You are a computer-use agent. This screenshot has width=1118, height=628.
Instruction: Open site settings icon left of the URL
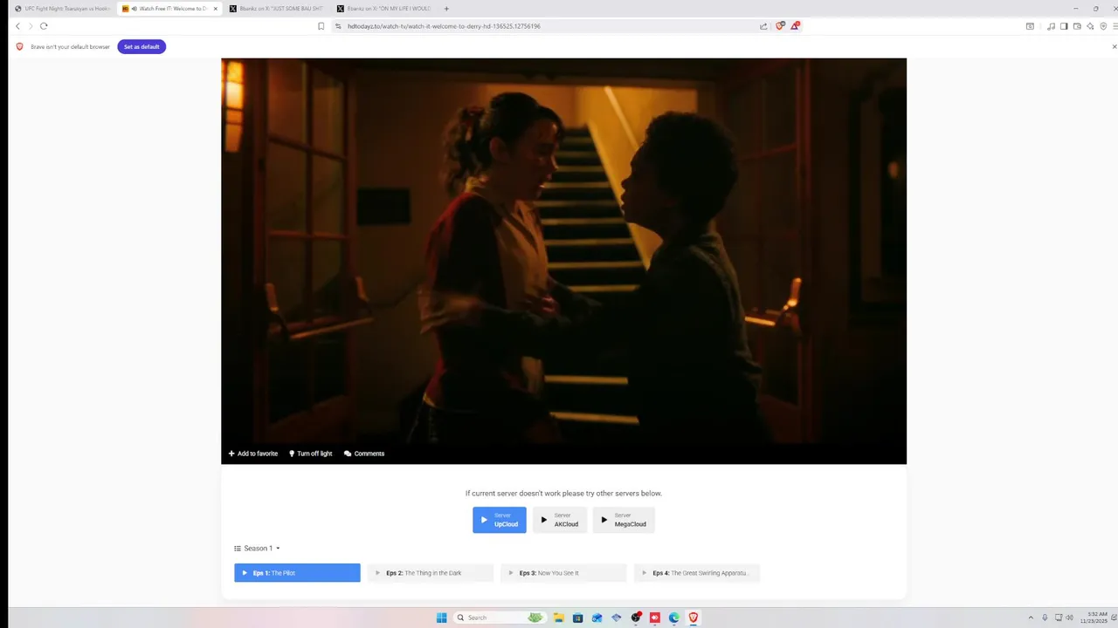point(339,26)
